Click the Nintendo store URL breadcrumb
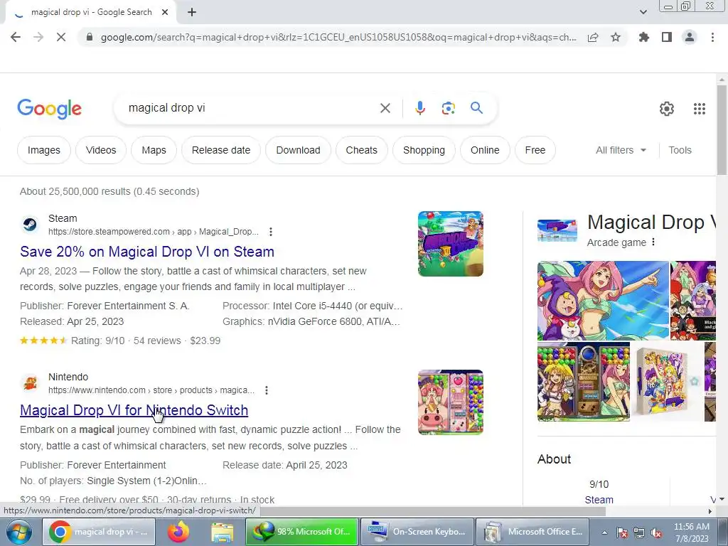 [151, 390]
